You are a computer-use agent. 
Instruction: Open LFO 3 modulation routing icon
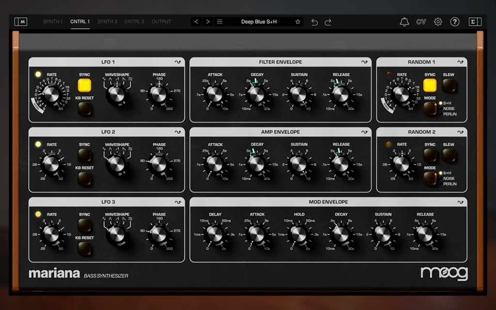[178, 202]
